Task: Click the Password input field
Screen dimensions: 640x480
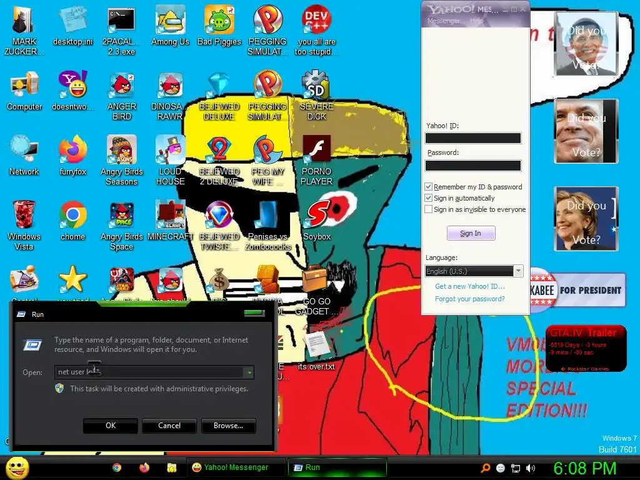Action: pos(473,165)
